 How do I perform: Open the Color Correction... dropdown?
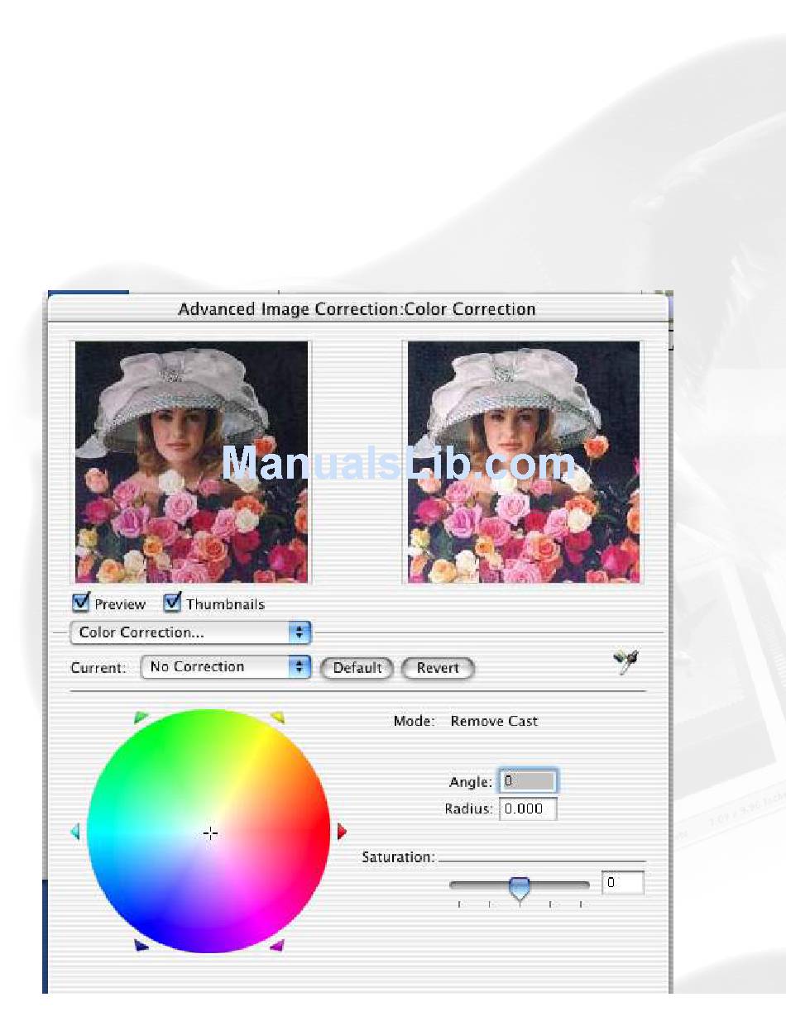(x=191, y=633)
